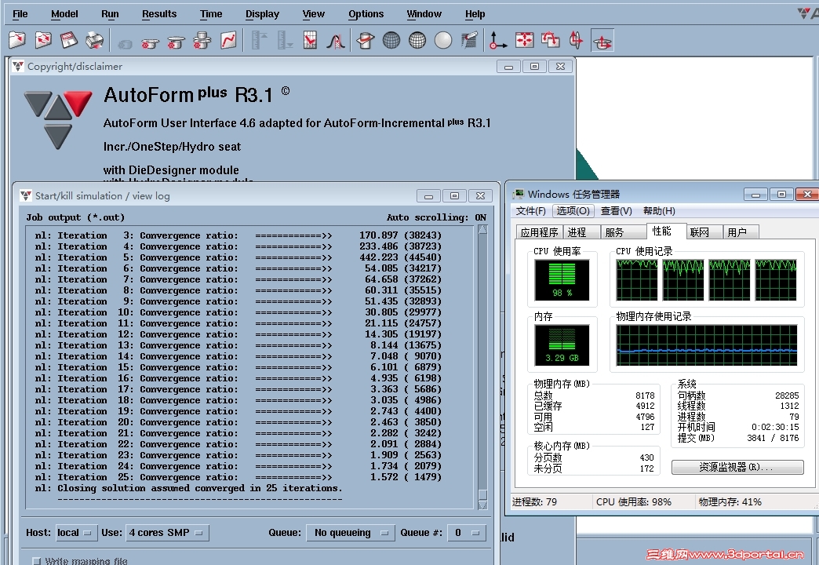Toggle the Write mapping file checkbox
Image resolution: width=819 pixels, height=565 pixels.
coord(37,561)
